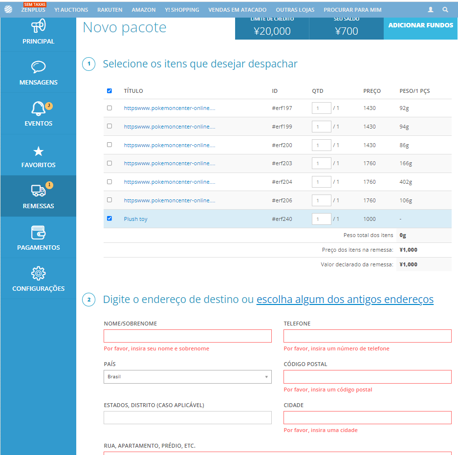The height and width of the screenshot is (455, 458).
Task: Click the Nome/Sobrenome input field
Action: 188,336
